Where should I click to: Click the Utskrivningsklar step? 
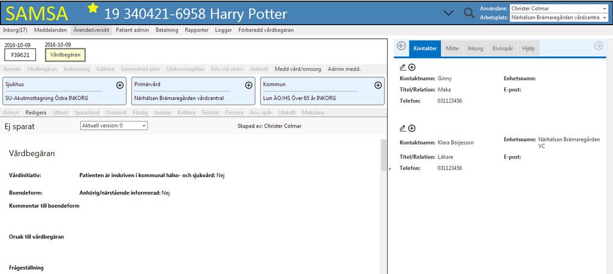pos(185,69)
